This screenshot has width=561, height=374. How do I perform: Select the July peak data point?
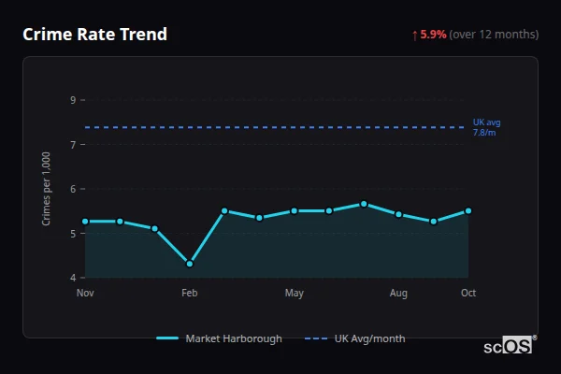click(364, 204)
